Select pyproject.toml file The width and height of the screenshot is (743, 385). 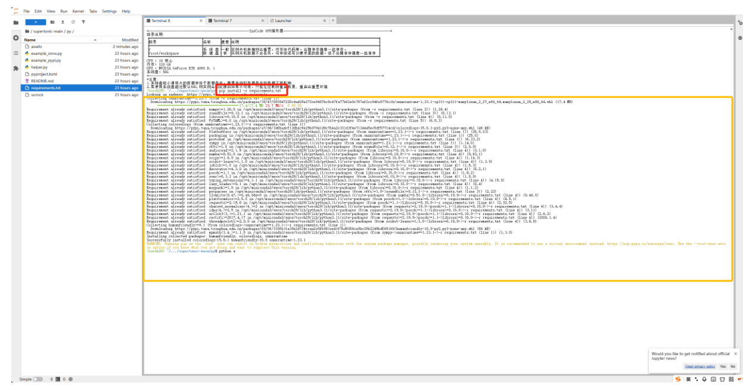[x=82, y=74]
